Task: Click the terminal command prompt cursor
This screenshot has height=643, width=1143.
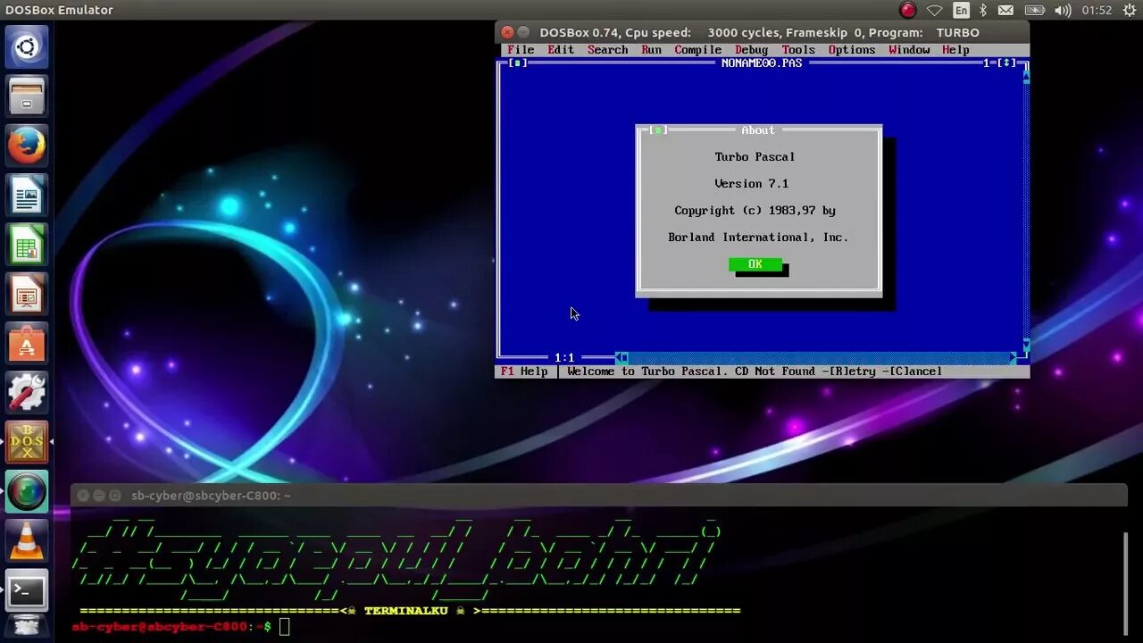Action: pyautogui.click(x=284, y=627)
